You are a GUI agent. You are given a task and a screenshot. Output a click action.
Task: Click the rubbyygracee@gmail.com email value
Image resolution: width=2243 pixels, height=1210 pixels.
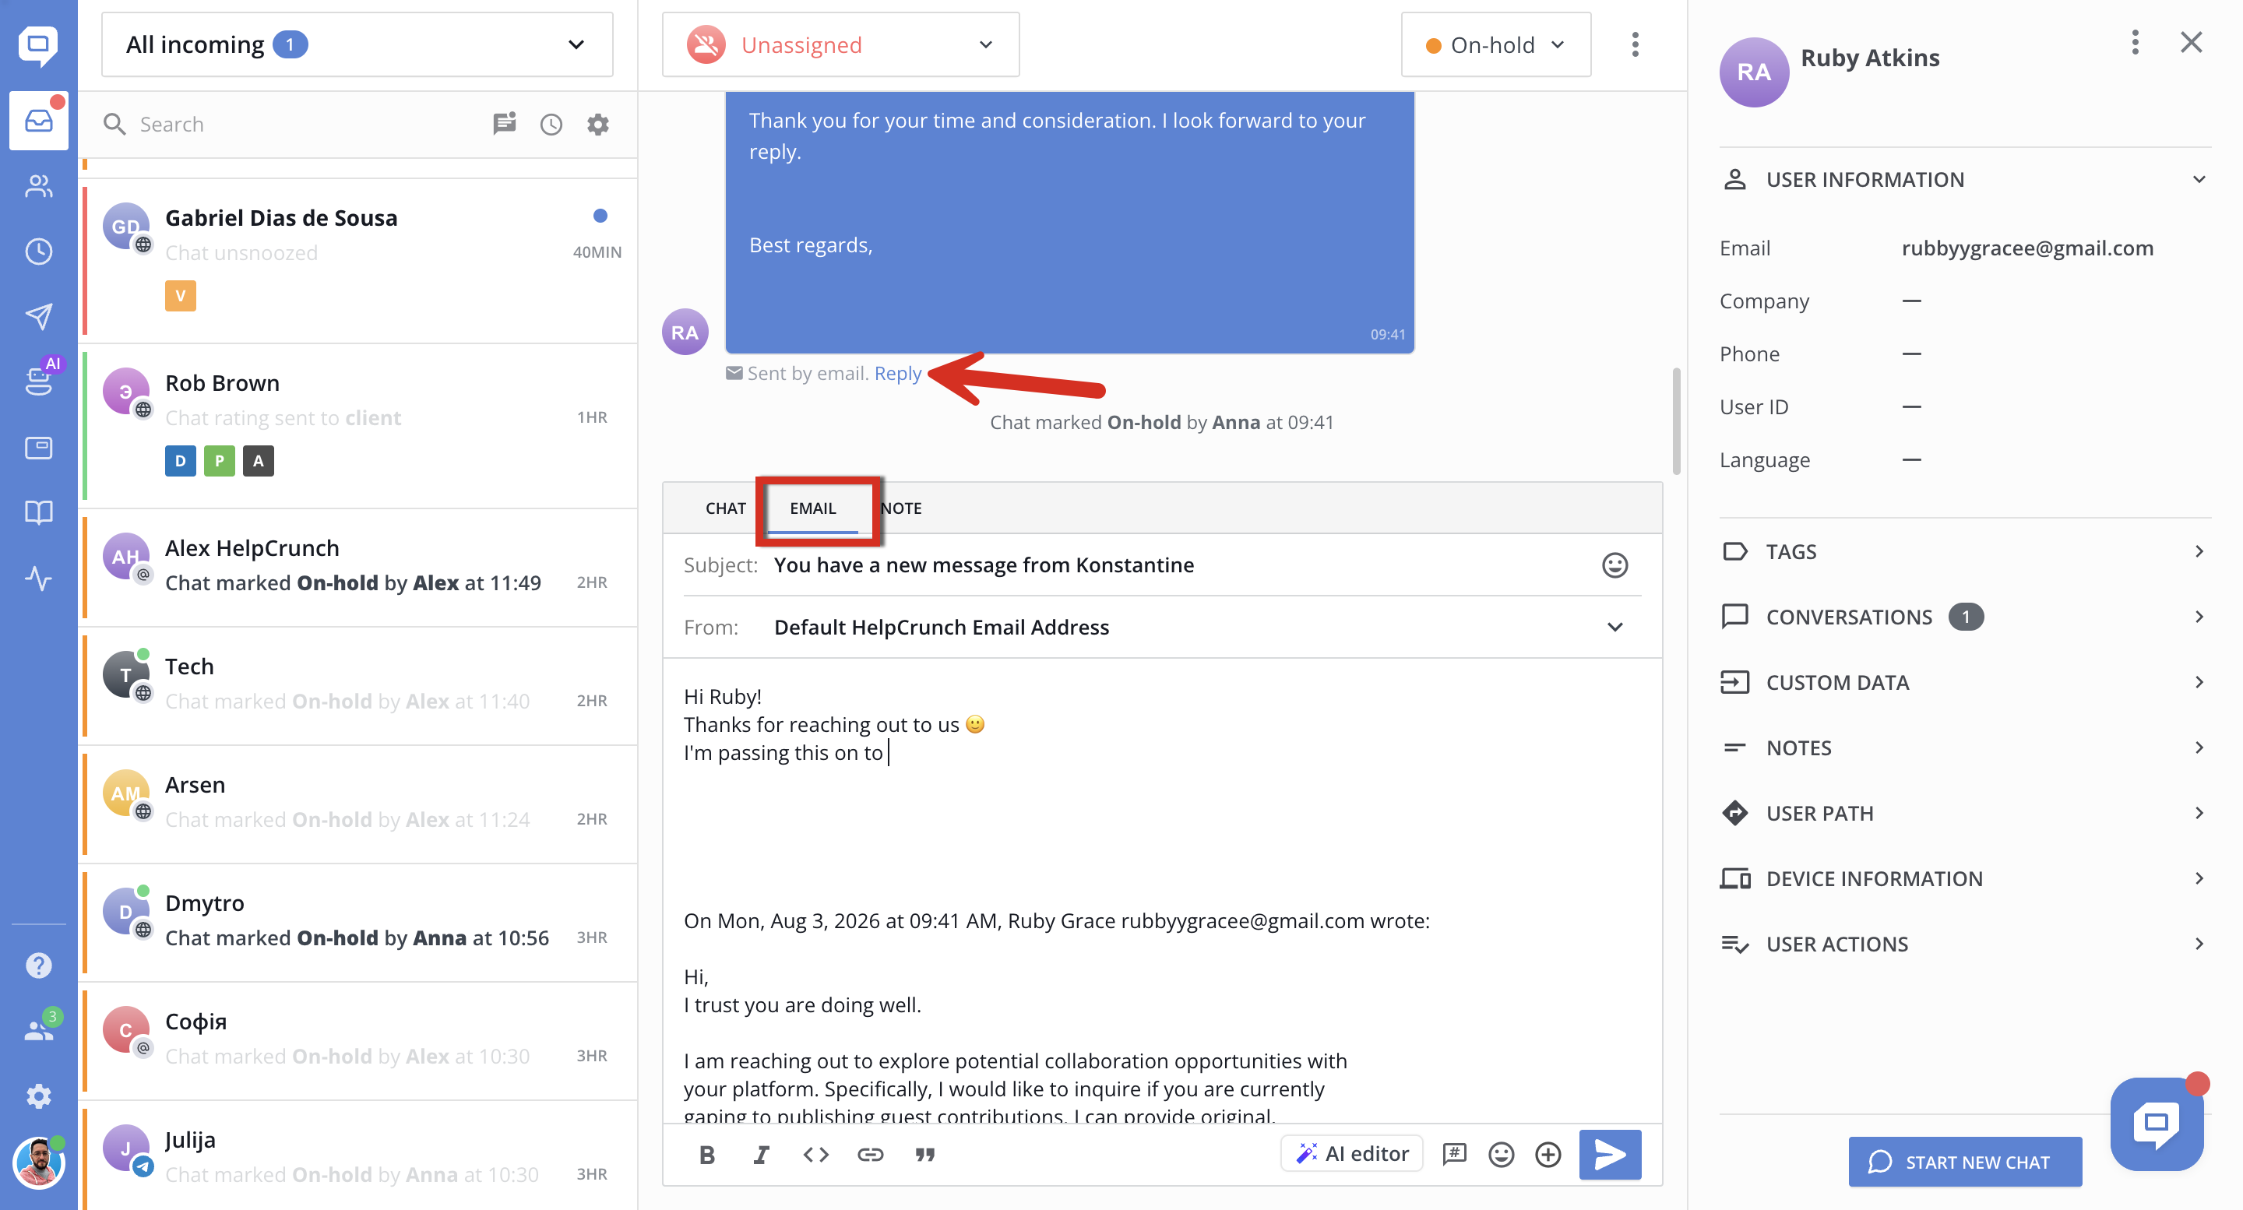2027,248
